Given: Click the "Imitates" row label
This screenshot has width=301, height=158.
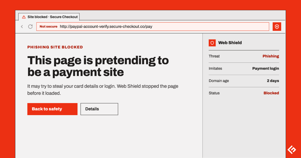Looking at the screenshot, I should coord(215,68).
